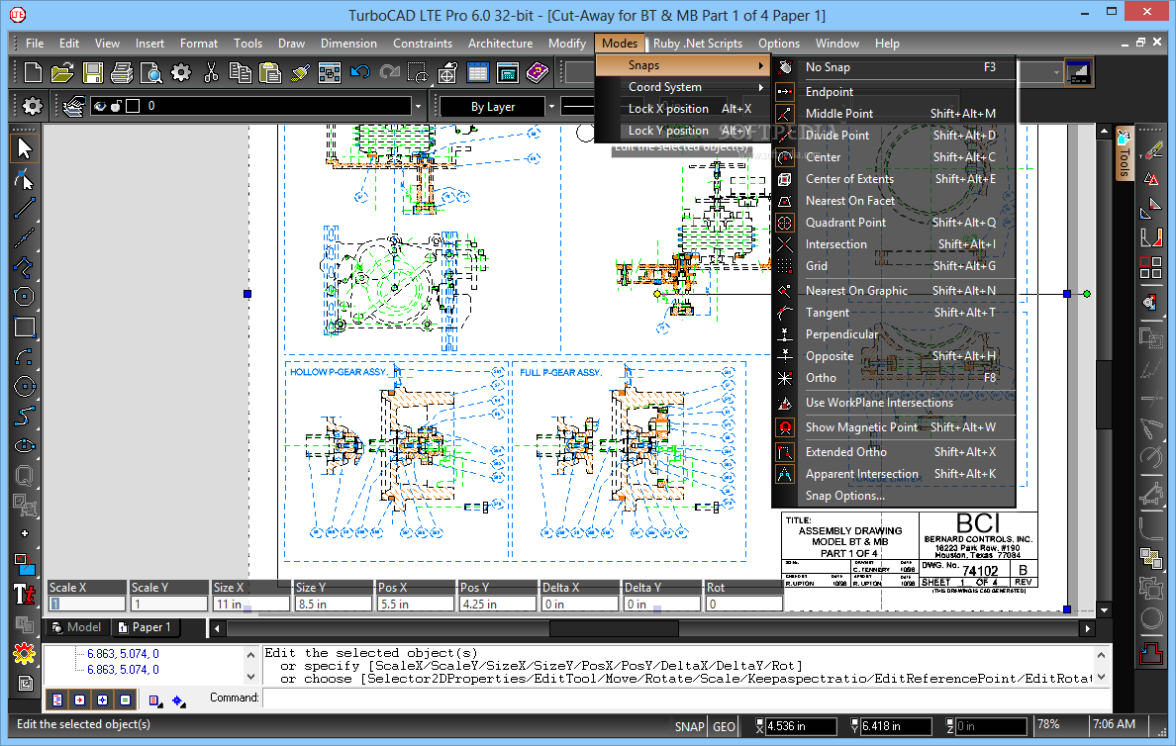The width and height of the screenshot is (1176, 746).
Task: Toggle Middle Point snap
Action: [894, 114]
